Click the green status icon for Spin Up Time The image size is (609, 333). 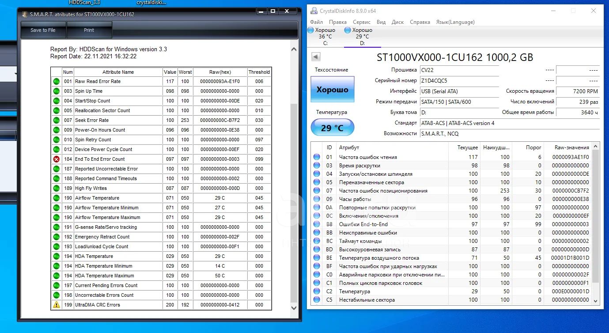(x=57, y=91)
